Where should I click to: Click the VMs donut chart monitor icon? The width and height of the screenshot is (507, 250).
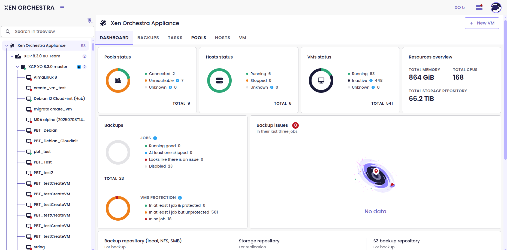321,81
